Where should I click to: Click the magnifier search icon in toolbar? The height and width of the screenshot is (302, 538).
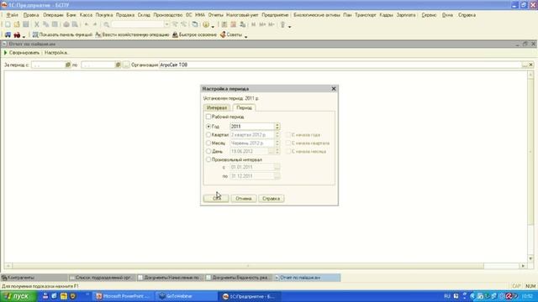coord(107,24)
